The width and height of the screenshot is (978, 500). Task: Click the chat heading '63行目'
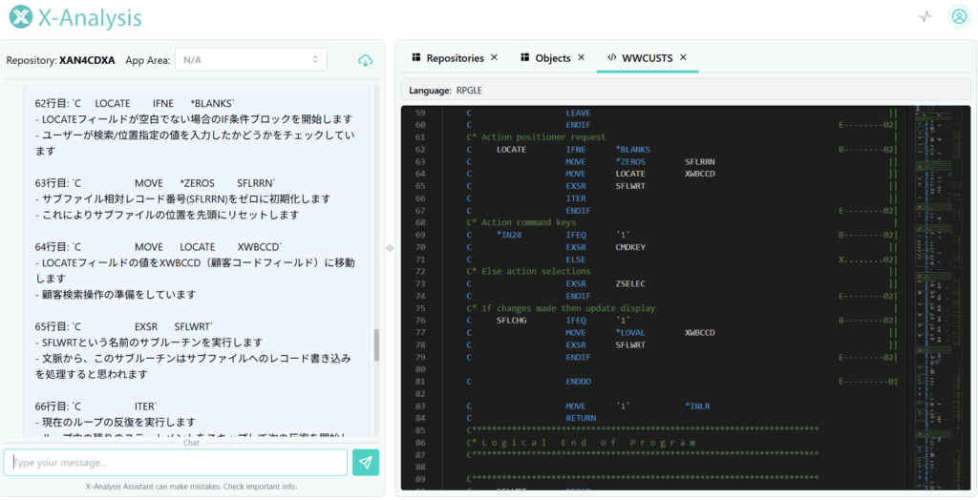[x=52, y=182]
